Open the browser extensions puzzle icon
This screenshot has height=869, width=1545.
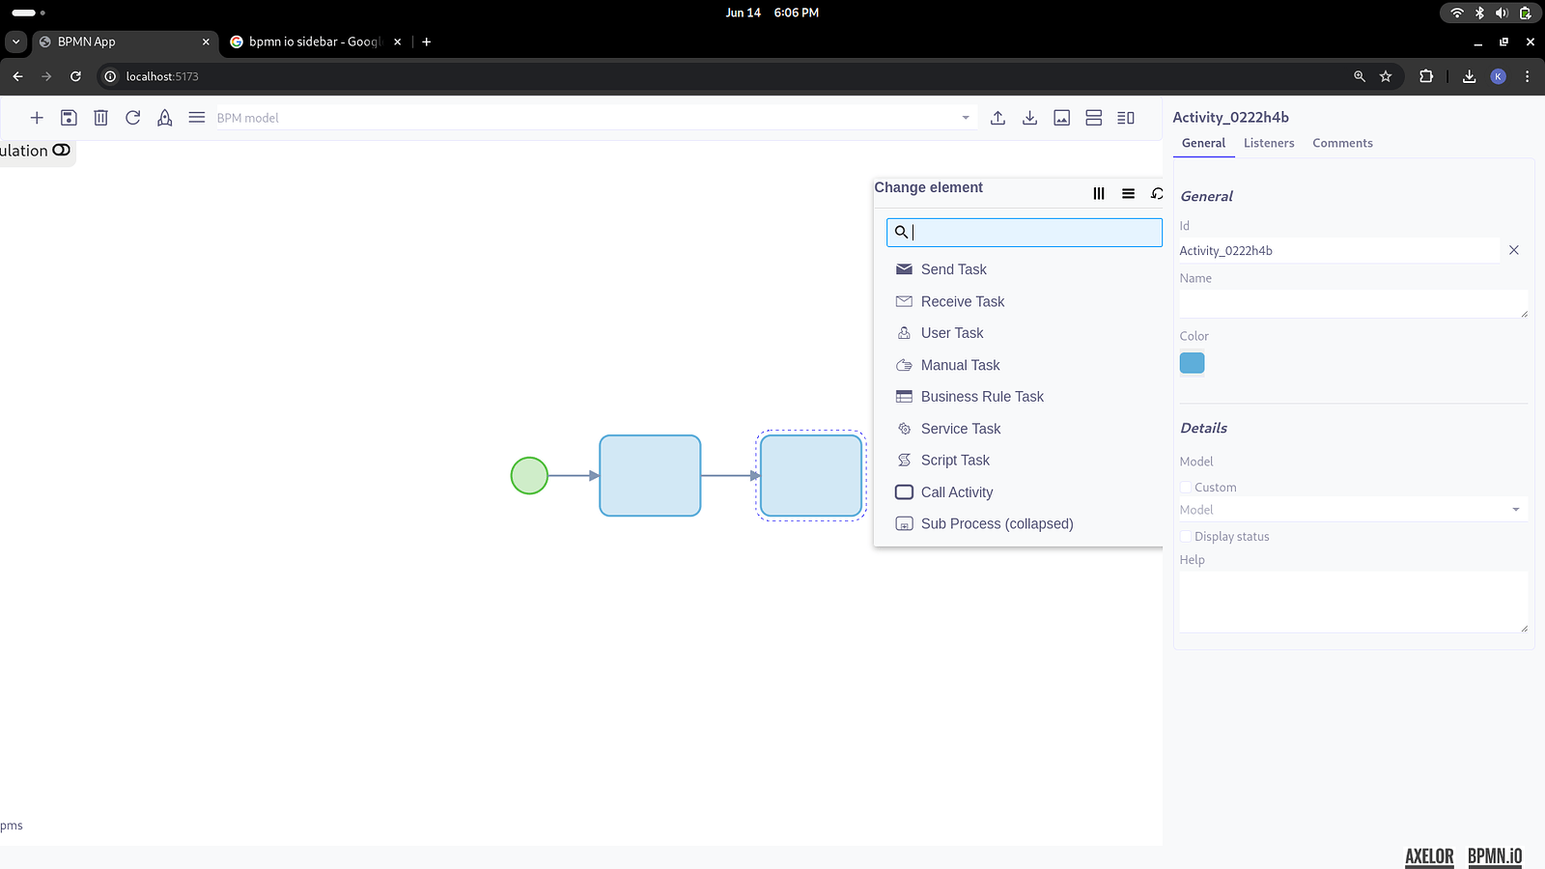1426,76
